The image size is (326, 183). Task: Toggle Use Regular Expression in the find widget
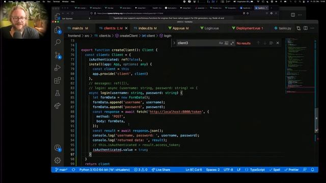(232, 43)
